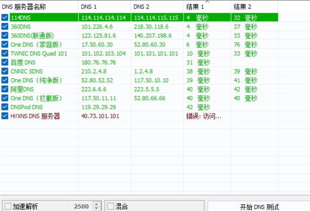
Task: Toggle checkbox for 360DNS(联通版)
Action: (5, 35)
